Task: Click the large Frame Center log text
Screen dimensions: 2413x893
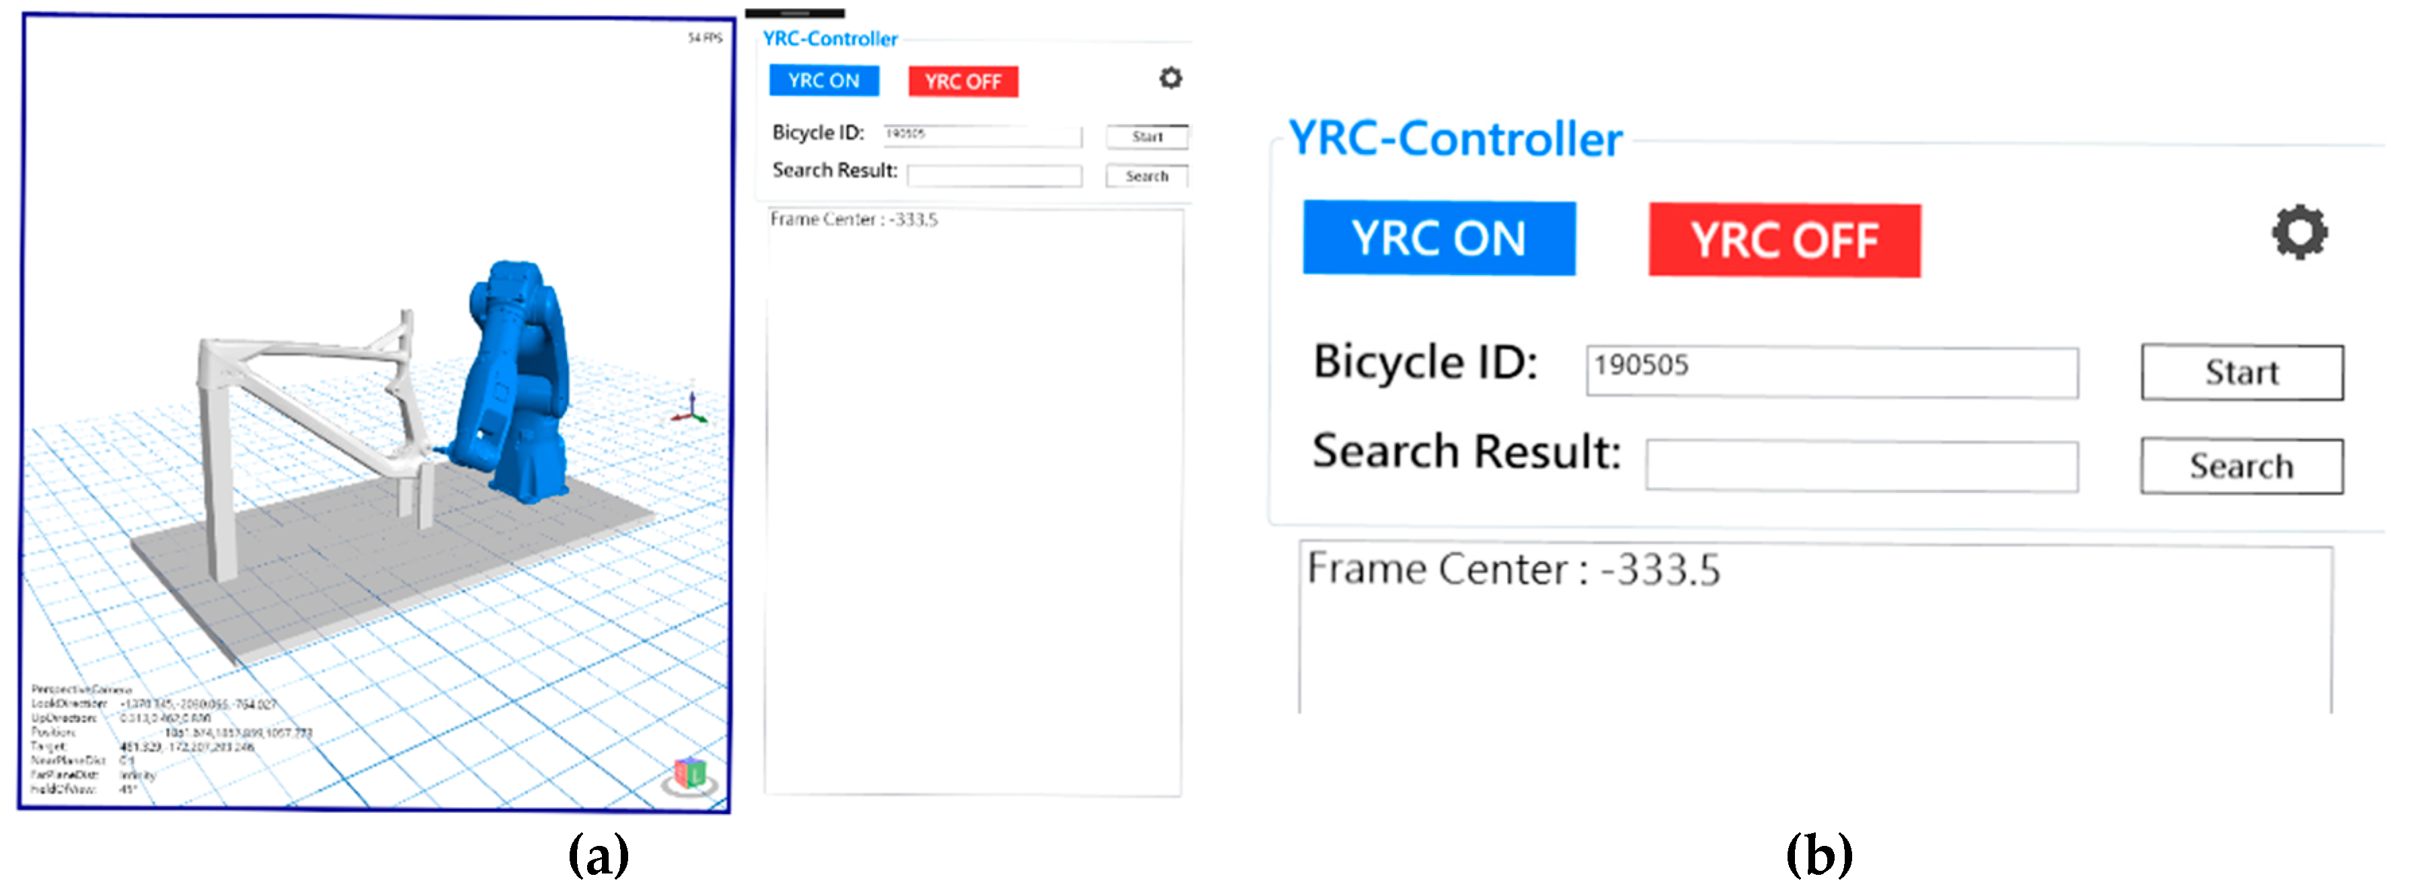Action: coord(1512,570)
